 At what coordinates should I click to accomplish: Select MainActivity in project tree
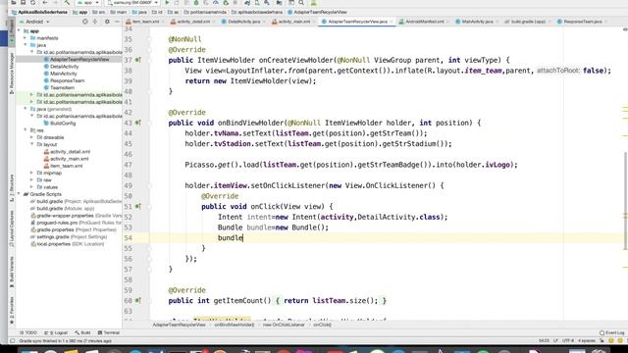point(63,74)
